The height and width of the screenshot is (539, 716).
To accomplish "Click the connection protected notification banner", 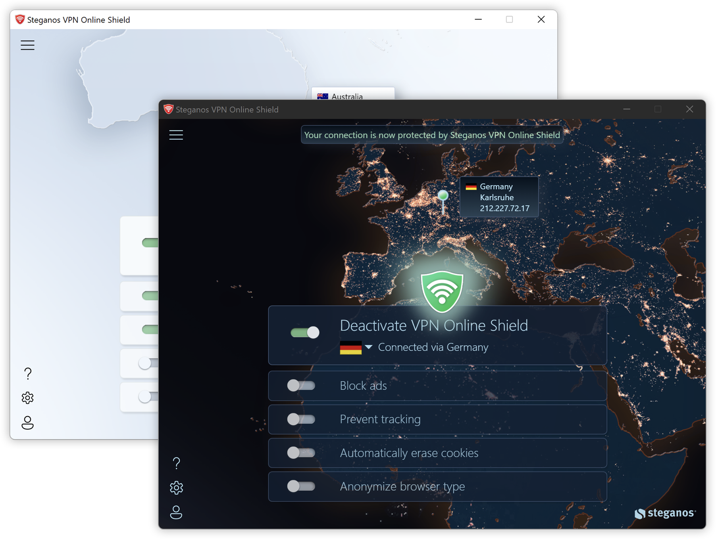I will (432, 135).
